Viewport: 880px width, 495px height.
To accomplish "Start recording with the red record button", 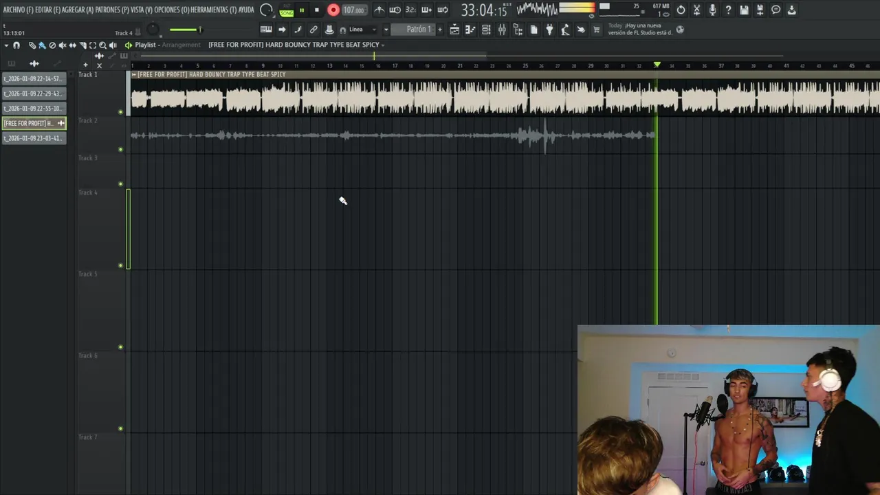I will (x=333, y=10).
